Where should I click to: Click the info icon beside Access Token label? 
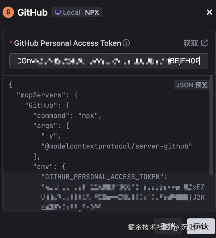tap(126, 43)
